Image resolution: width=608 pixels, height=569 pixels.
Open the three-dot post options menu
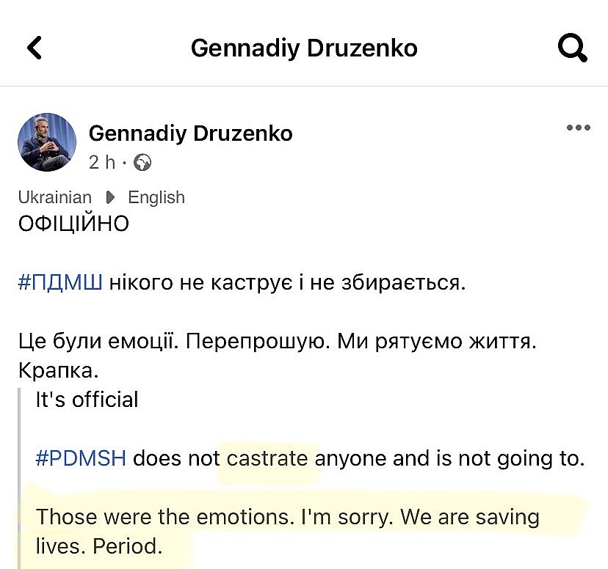click(578, 128)
